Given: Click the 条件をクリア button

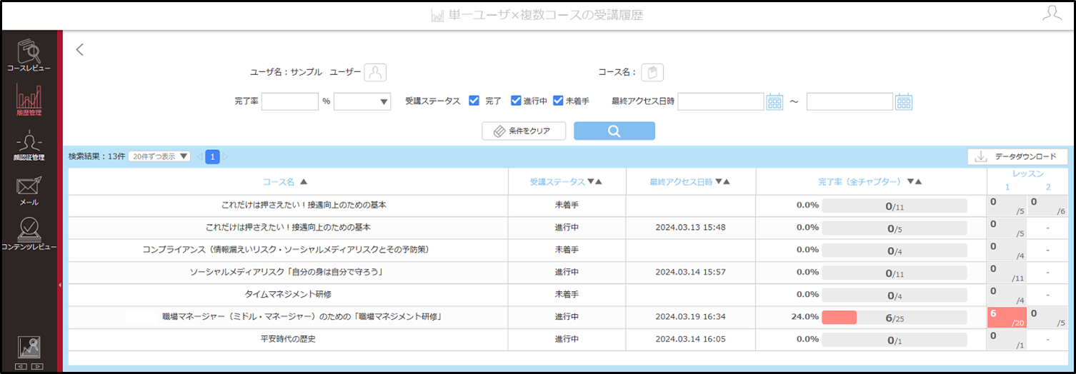Looking at the screenshot, I should click(525, 131).
